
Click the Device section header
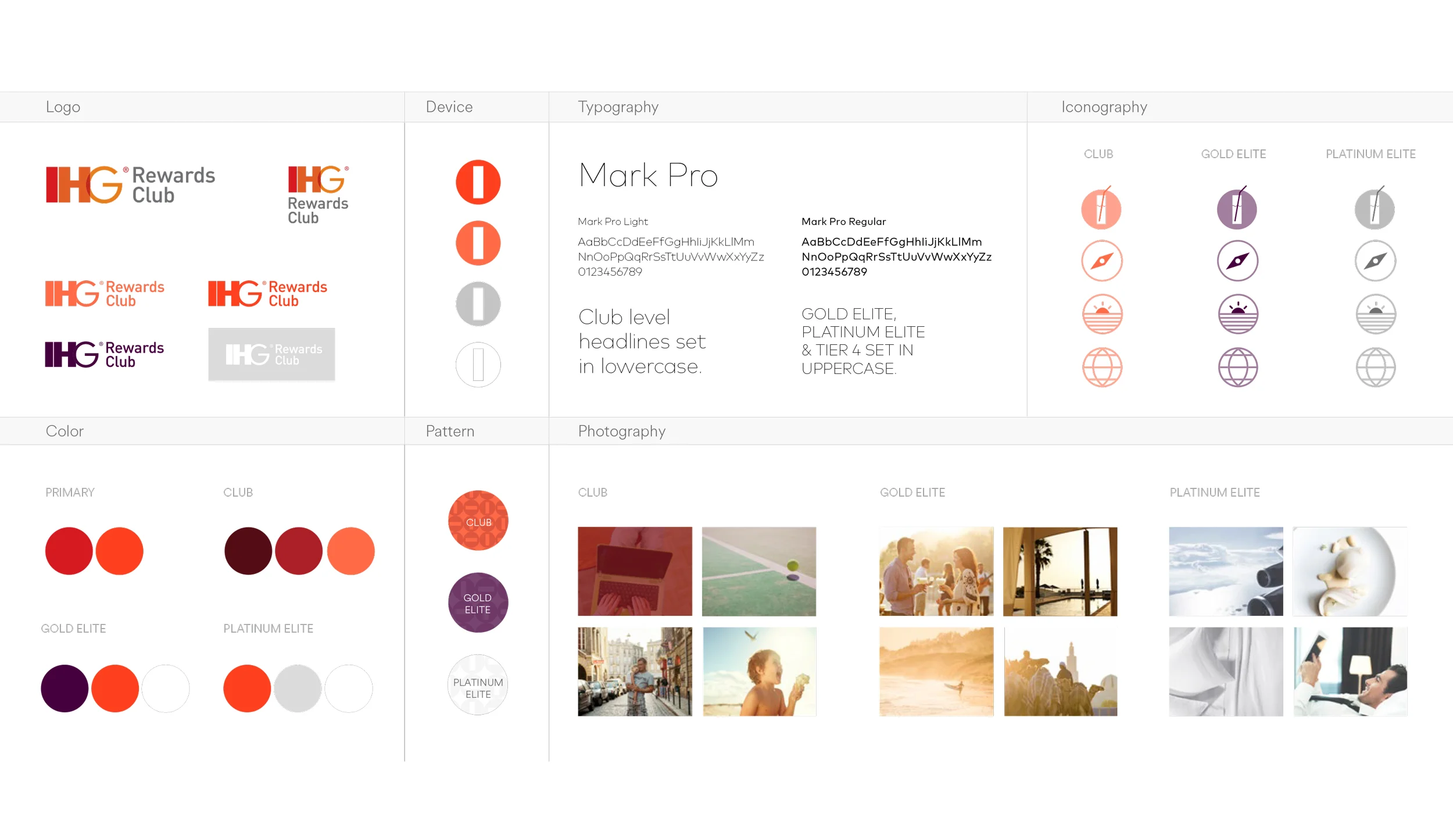click(x=449, y=107)
